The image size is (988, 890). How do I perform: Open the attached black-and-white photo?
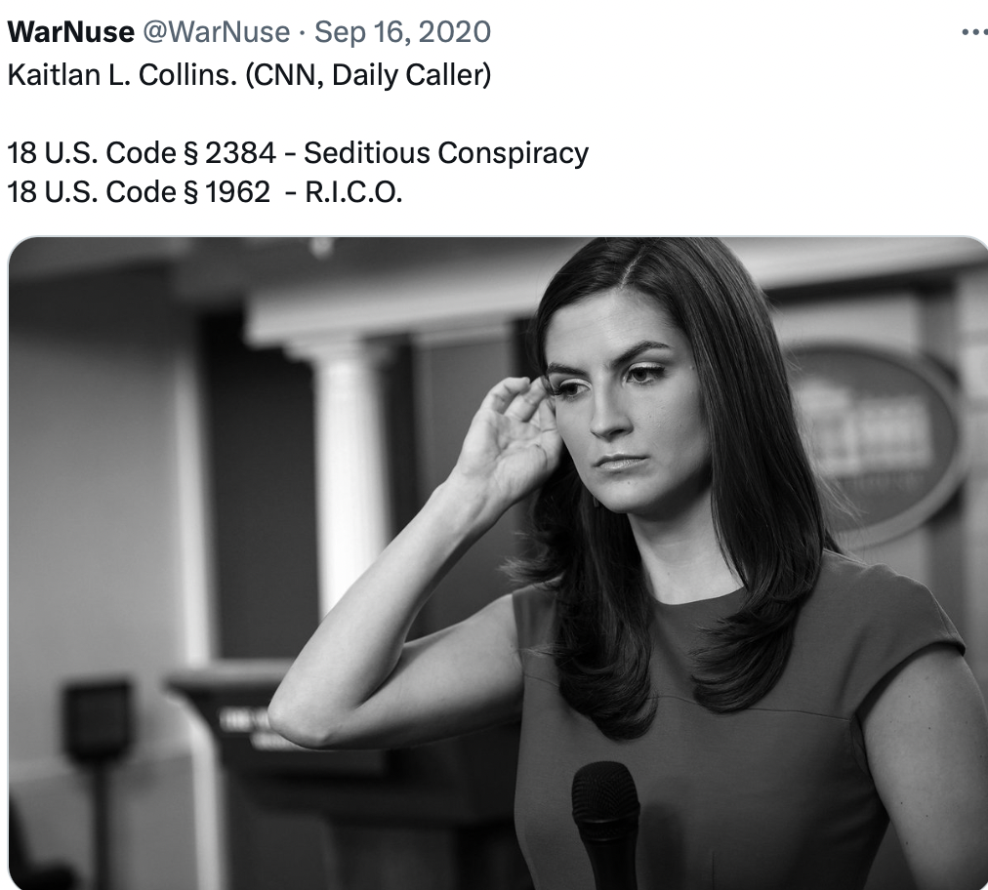[x=498, y=563]
